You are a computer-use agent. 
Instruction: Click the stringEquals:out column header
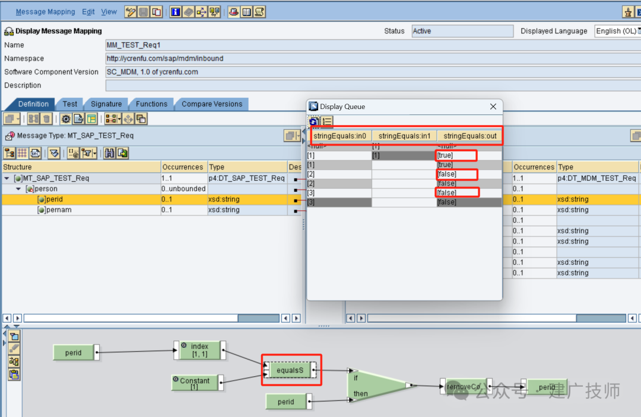click(469, 136)
